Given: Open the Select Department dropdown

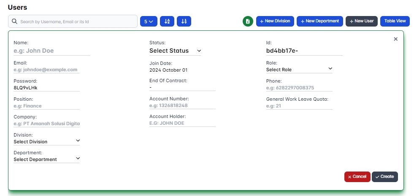Looking at the screenshot, I should (46, 159).
